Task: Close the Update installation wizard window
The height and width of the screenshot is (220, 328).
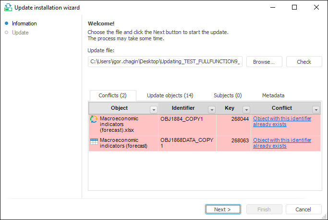Action: (x=316, y=7)
